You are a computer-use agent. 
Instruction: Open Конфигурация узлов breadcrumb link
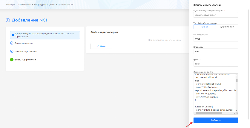point(48,4)
